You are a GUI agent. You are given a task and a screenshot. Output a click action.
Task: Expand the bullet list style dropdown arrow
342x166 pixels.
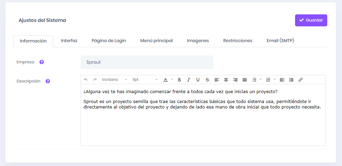click(260, 80)
